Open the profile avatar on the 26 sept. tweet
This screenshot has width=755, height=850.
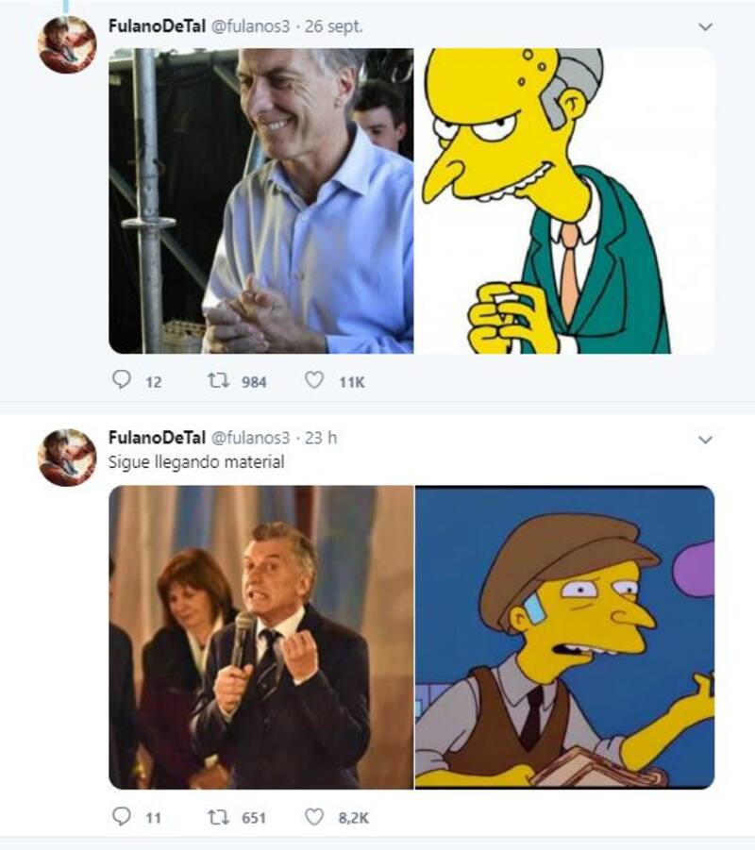pos(67,44)
